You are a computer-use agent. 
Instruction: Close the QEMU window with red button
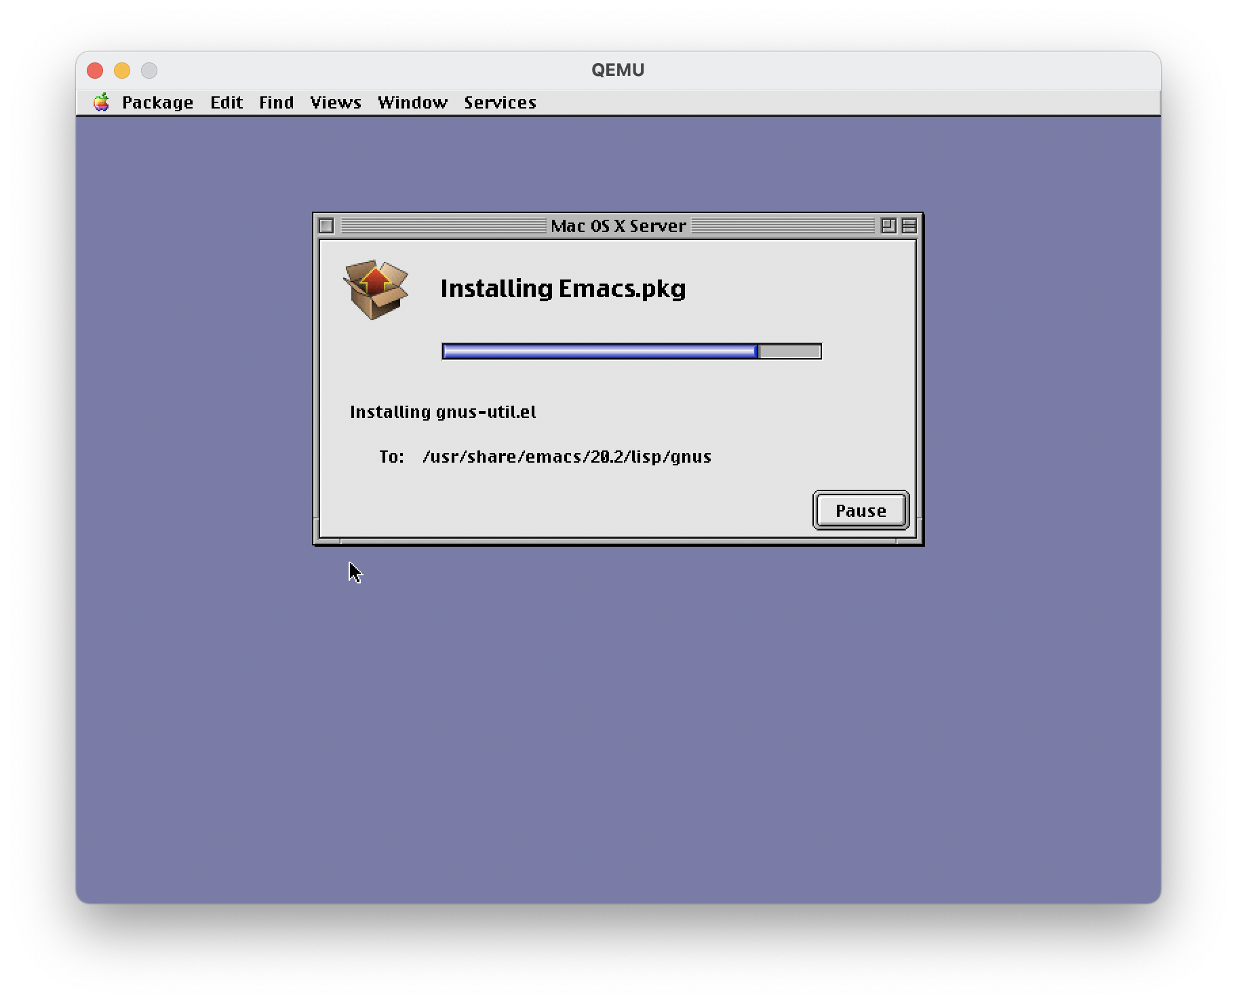click(x=95, y=71)
